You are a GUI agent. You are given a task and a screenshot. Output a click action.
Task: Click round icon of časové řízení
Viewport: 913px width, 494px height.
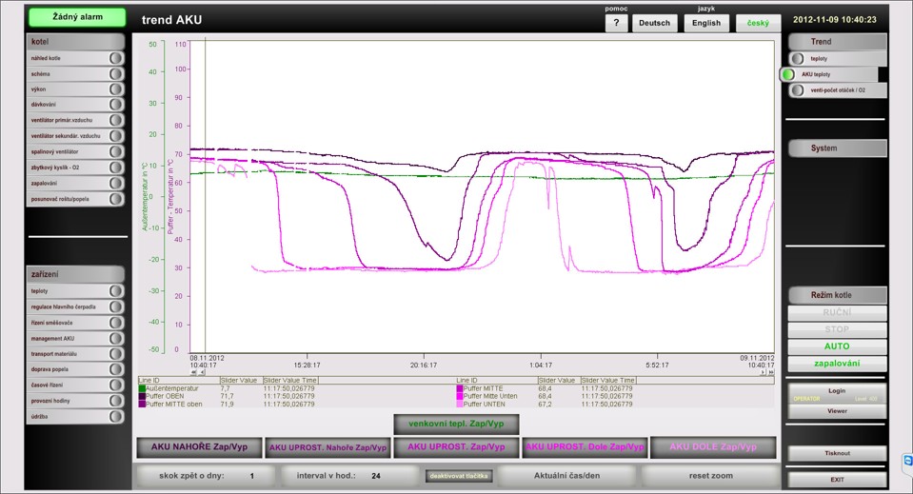(x=116, y=385)
